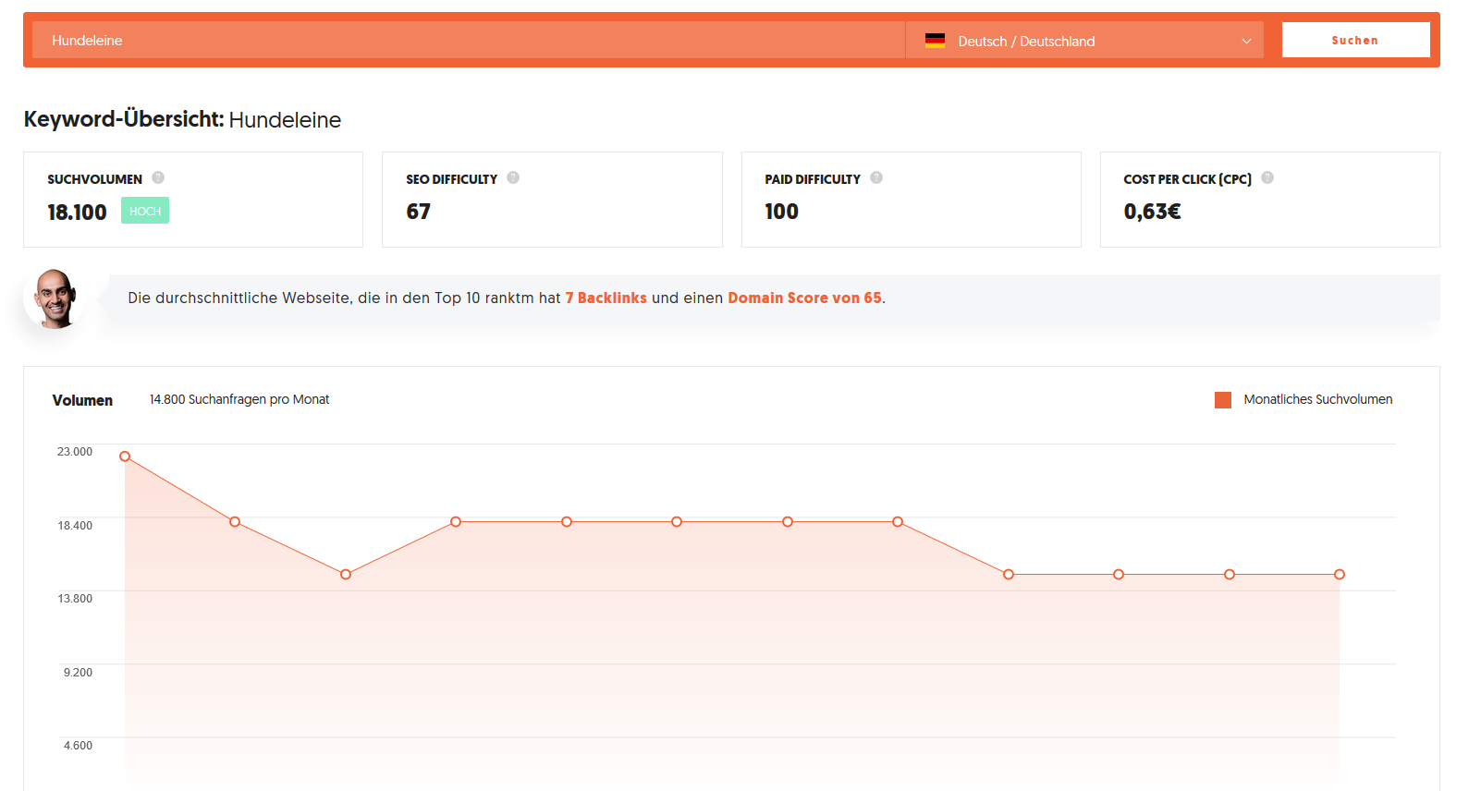Viewport: 1481px width, 791px height.
Task: Click the SEO Difficulty help icon
Action: (x=513, y=177)
